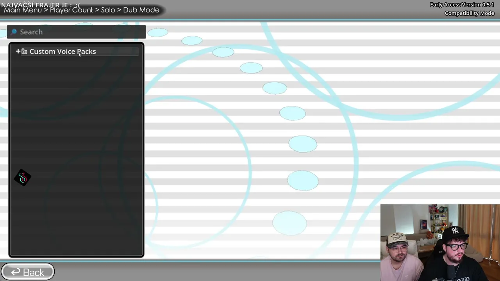Select the folder icon beside Custom Voice Packs
The image size is (500, 281).
click(x=24, y=51)
